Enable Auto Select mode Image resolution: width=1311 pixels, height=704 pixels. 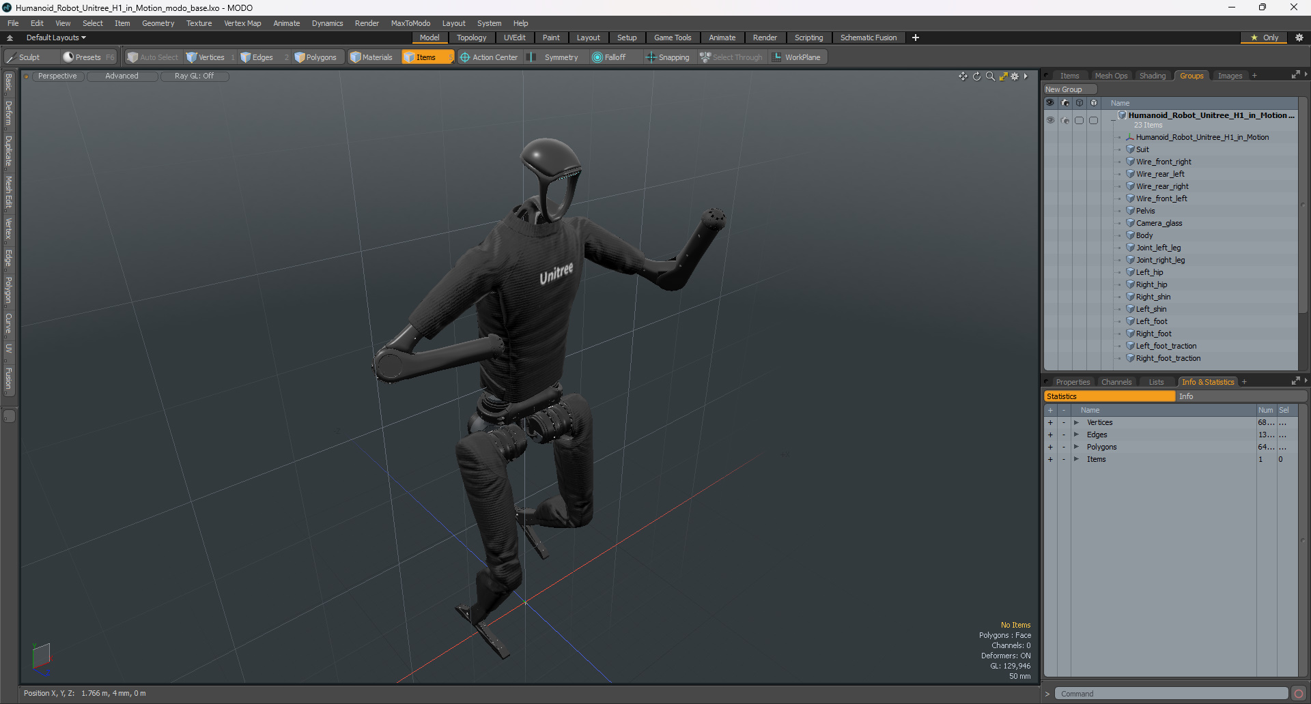(x=153, y=57)
